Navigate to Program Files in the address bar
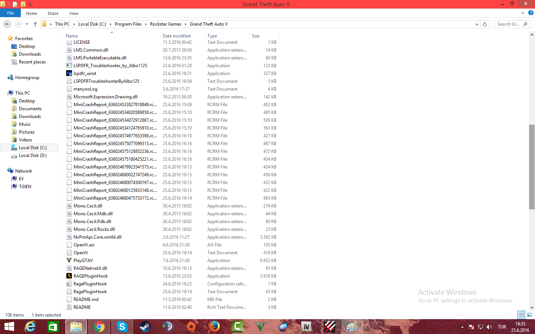 pos(128,24)
